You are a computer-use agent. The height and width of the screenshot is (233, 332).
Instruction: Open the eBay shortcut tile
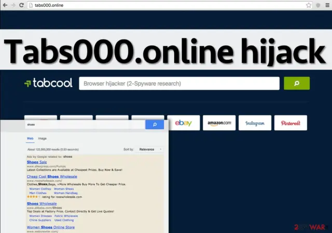183,123
